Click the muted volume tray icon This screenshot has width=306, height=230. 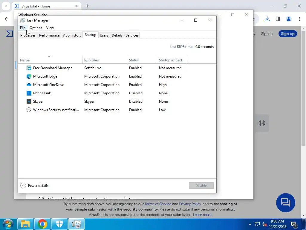[x=264, y=224]
